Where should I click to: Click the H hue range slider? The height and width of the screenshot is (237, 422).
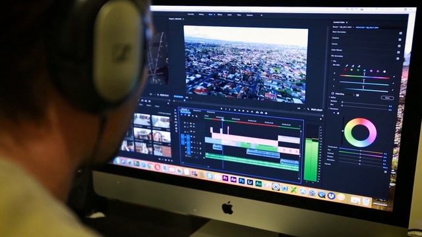pyautogui.click(x=365, y=76)
